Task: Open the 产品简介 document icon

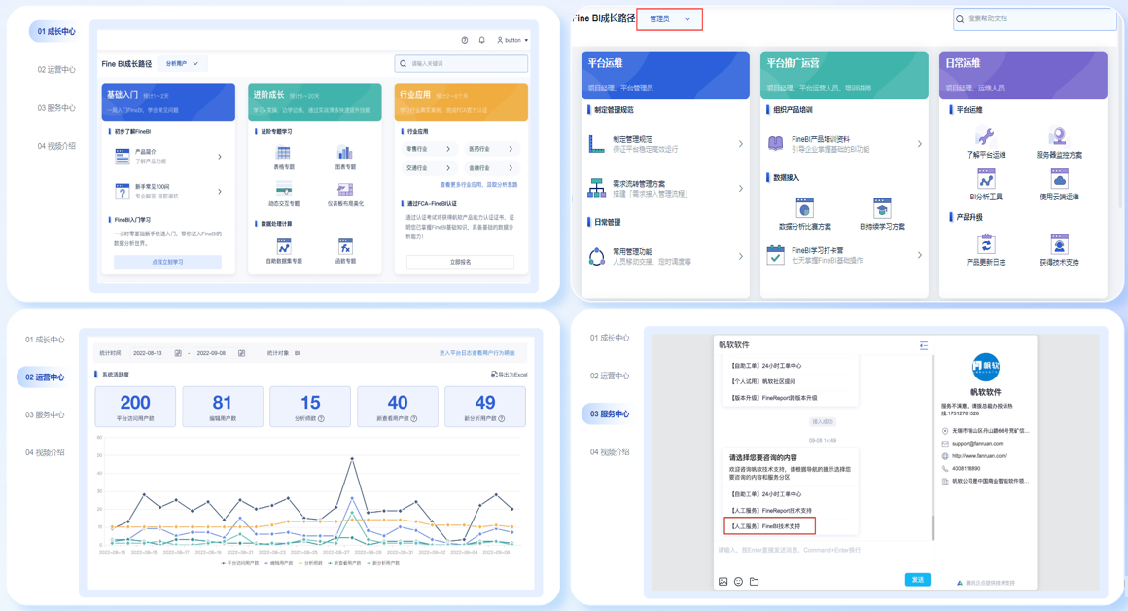Action: [x=123, y=156]
